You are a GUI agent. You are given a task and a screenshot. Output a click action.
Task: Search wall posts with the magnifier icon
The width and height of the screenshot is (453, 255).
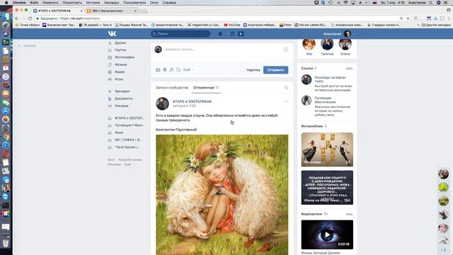[x=286, y=88]
